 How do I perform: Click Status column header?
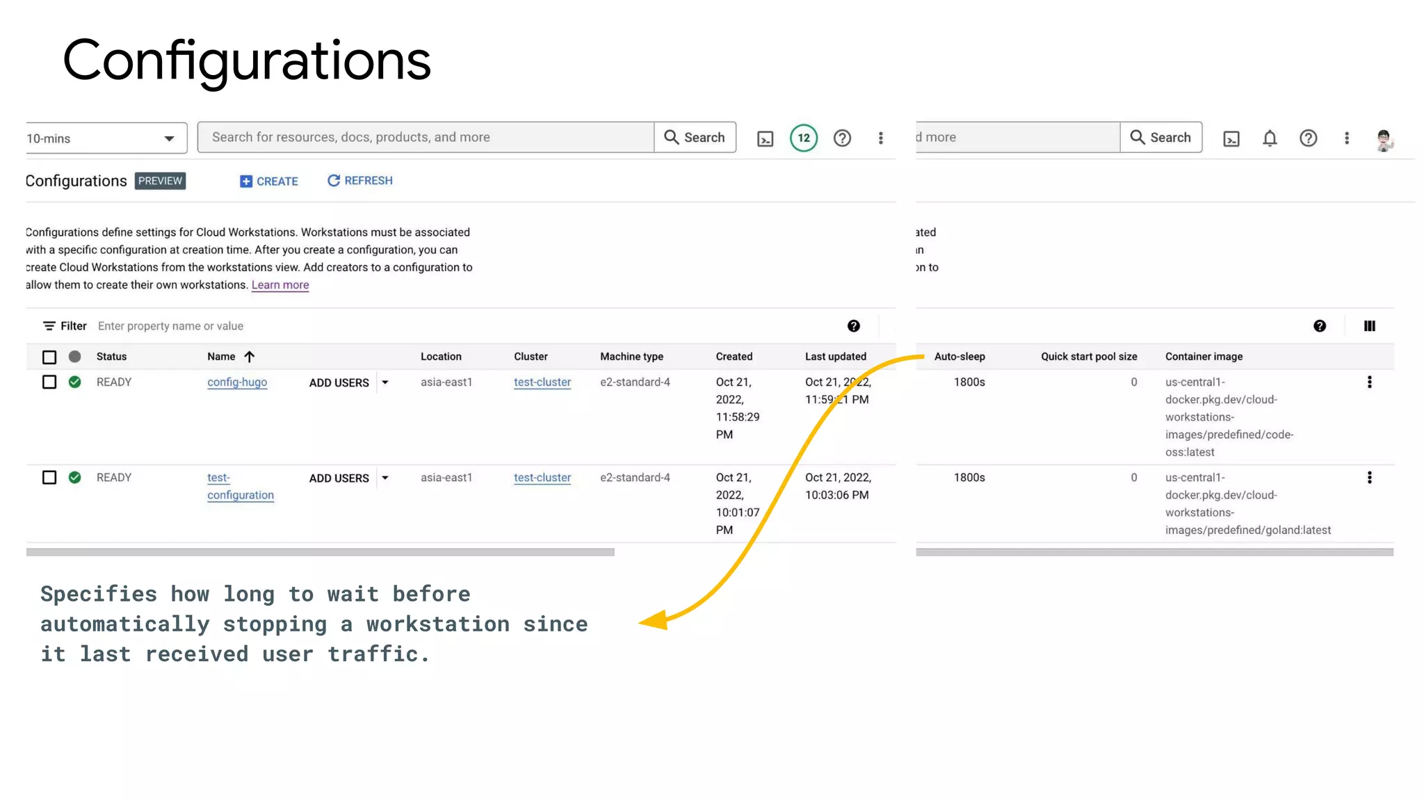111,357
